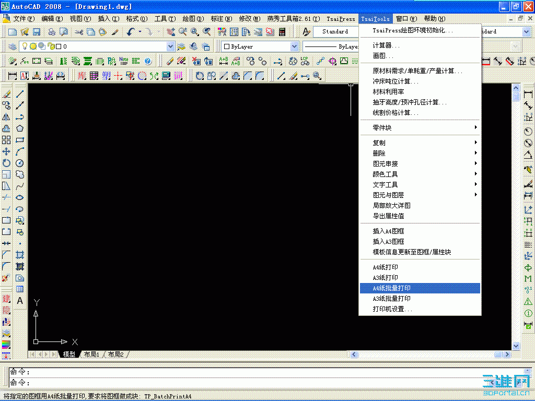Select the Explode tool
Image resolution: width=535 pixels, height=401 pixels.
coord(5,278)
